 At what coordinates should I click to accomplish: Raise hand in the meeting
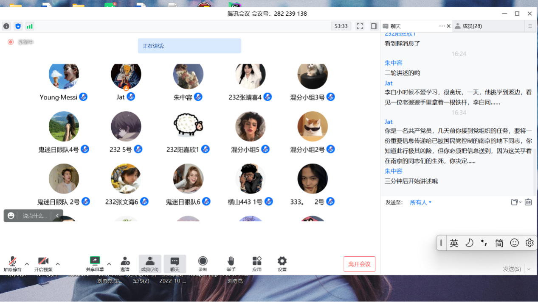(x=231, y=264)
